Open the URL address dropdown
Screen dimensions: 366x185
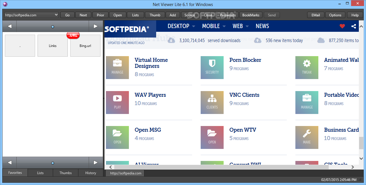pyautogui.click(x=56, y=15)
